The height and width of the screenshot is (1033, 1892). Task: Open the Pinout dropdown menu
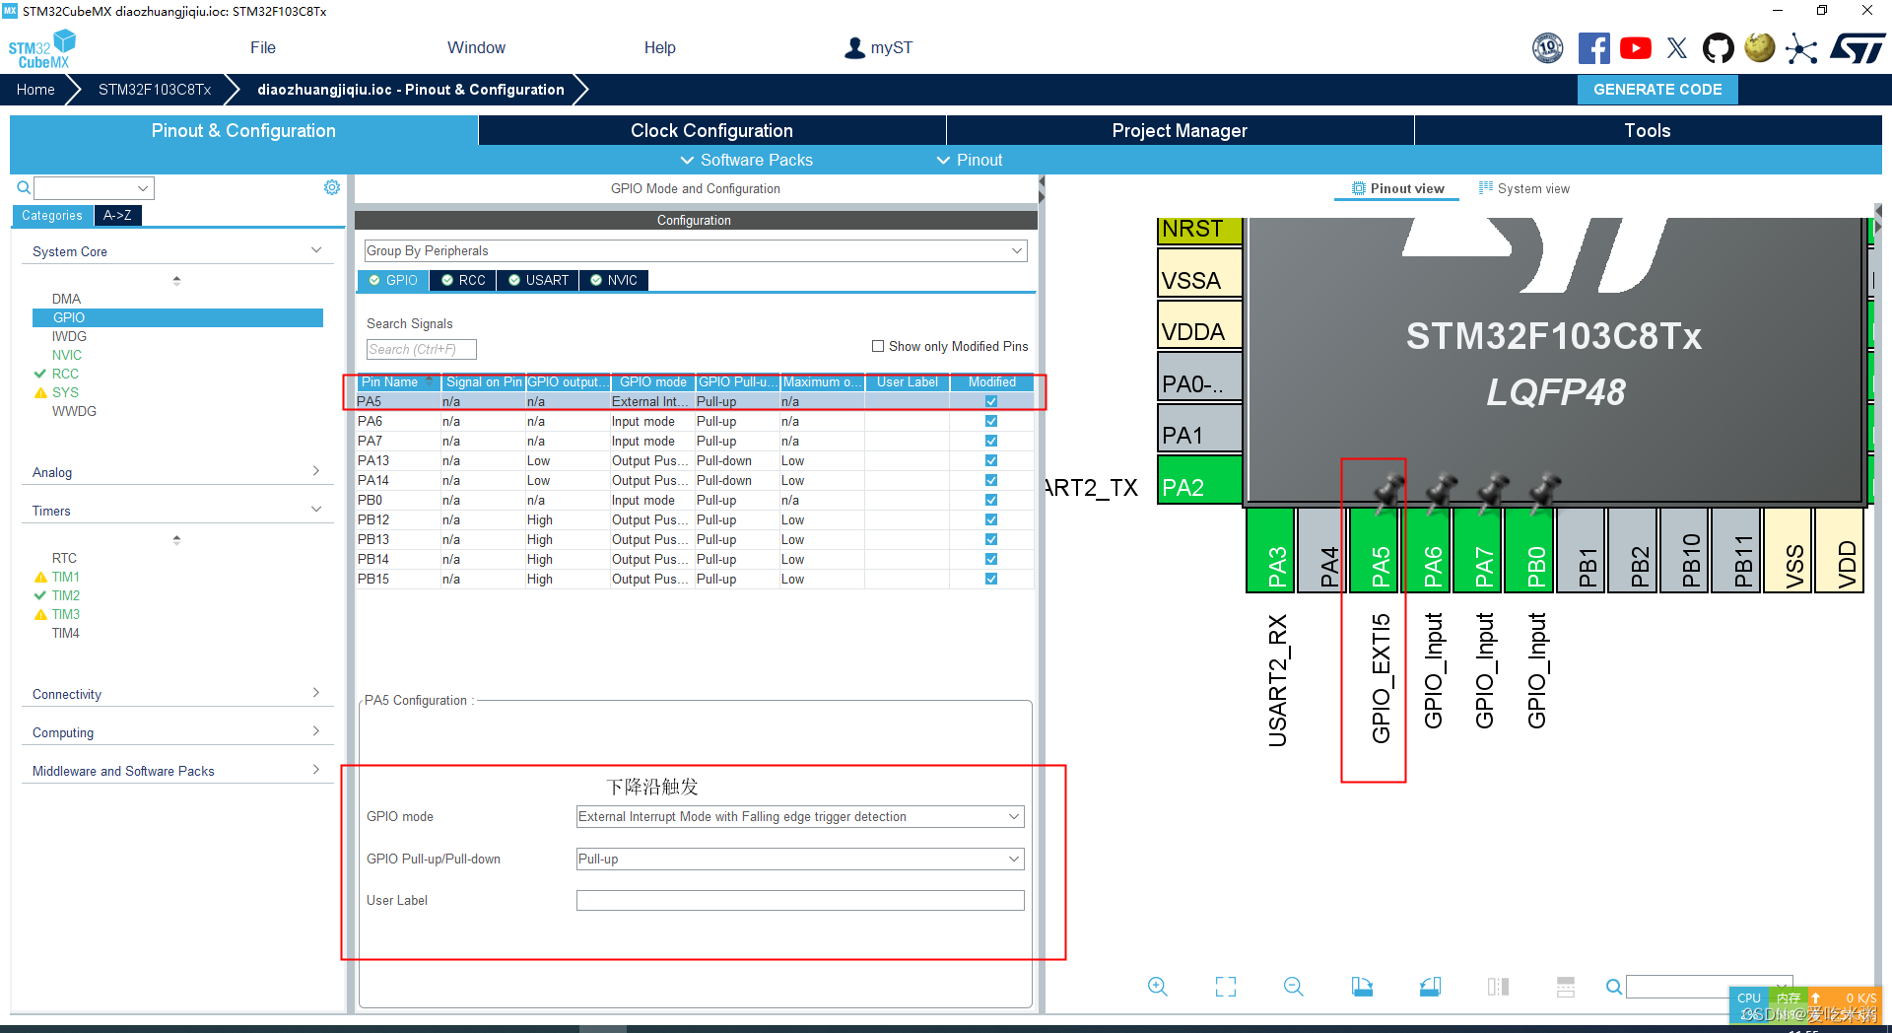970,160
